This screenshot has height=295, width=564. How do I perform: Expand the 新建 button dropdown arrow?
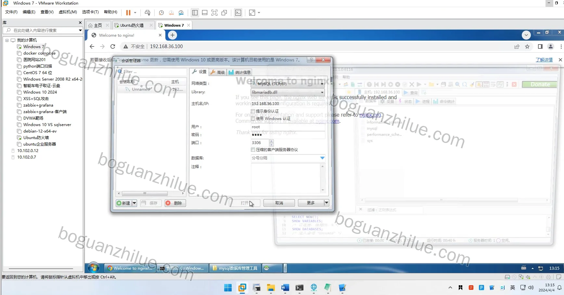tap(134, 203)
